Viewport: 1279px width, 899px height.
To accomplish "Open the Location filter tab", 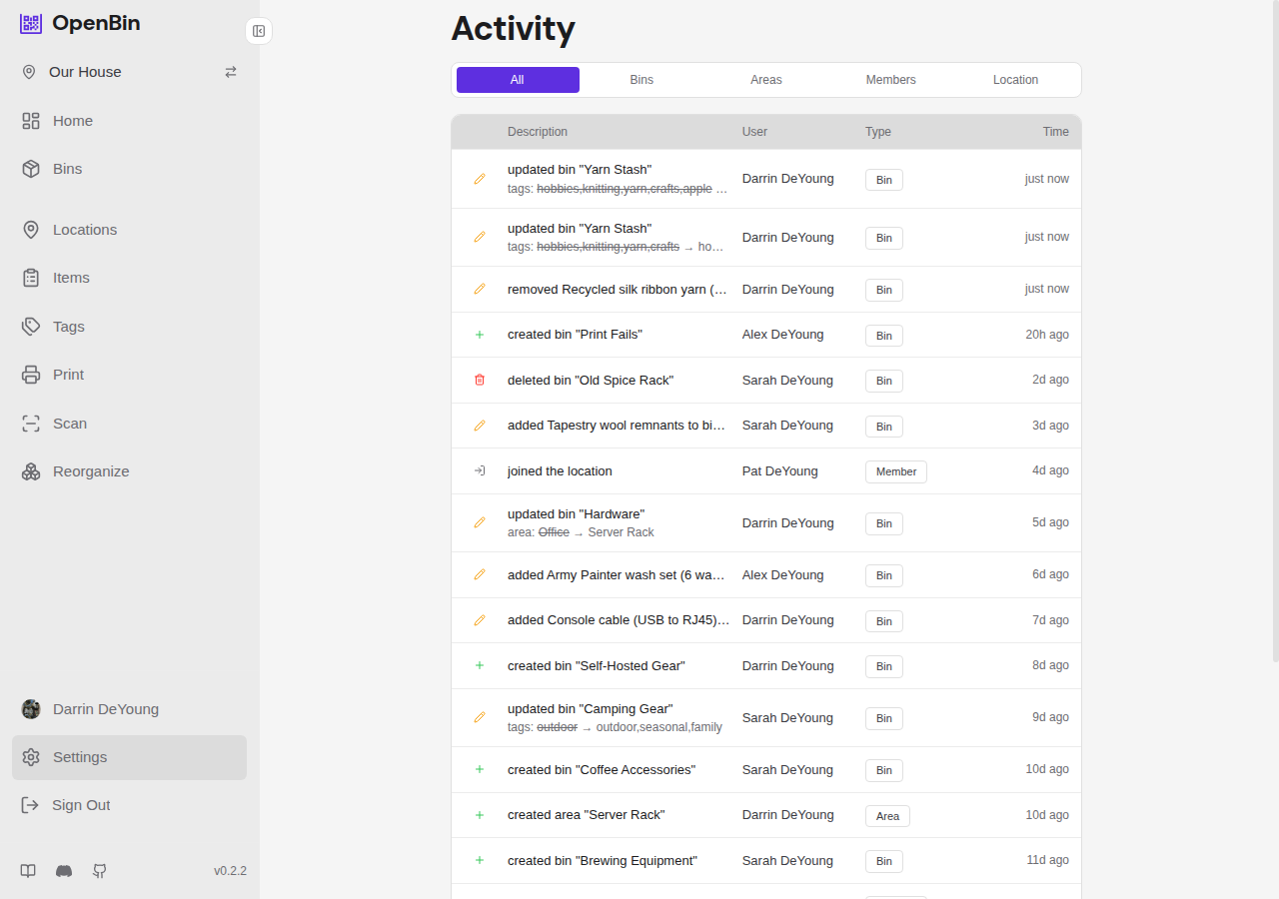I will (x=1015, y=80).
